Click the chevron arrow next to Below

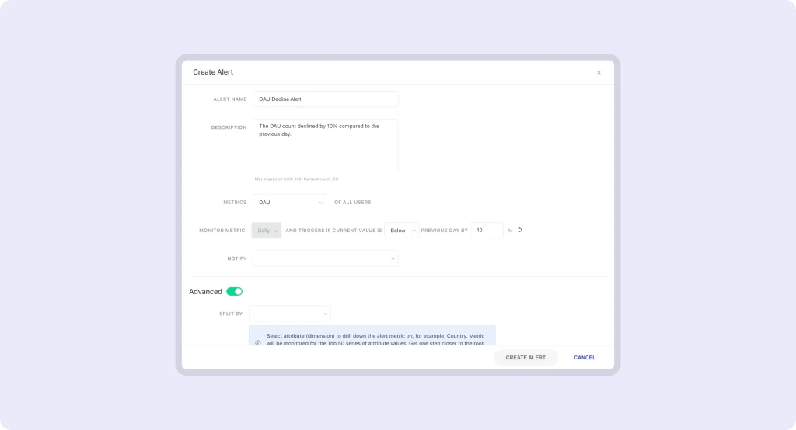click(x=414, y=231)
